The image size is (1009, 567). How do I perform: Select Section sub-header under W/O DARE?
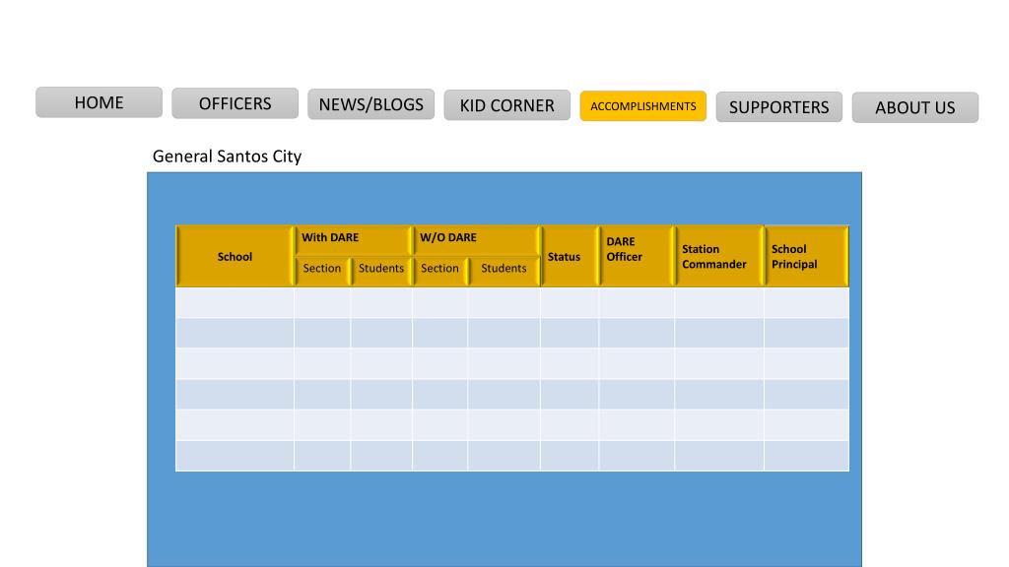(x=440, y=271)
